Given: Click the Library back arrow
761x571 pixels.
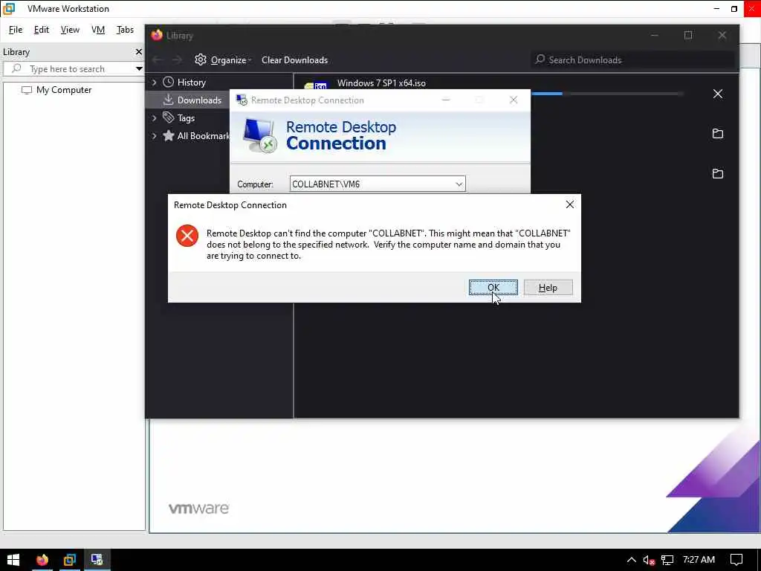Looking at the screenshot, I should [158, 59].
